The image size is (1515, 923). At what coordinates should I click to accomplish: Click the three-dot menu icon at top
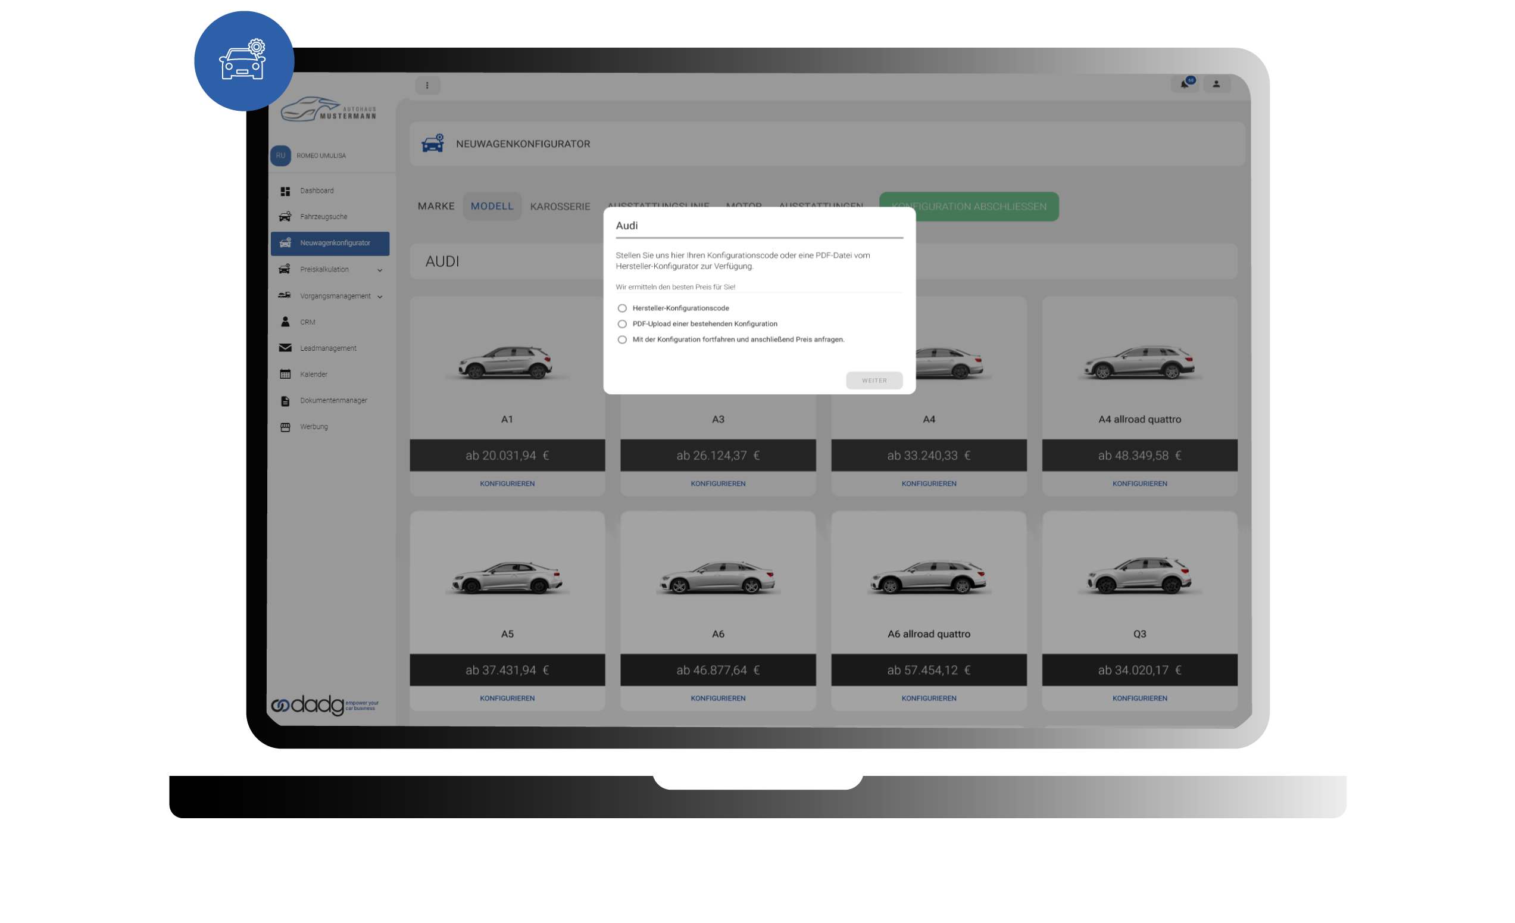click(427, 86)
